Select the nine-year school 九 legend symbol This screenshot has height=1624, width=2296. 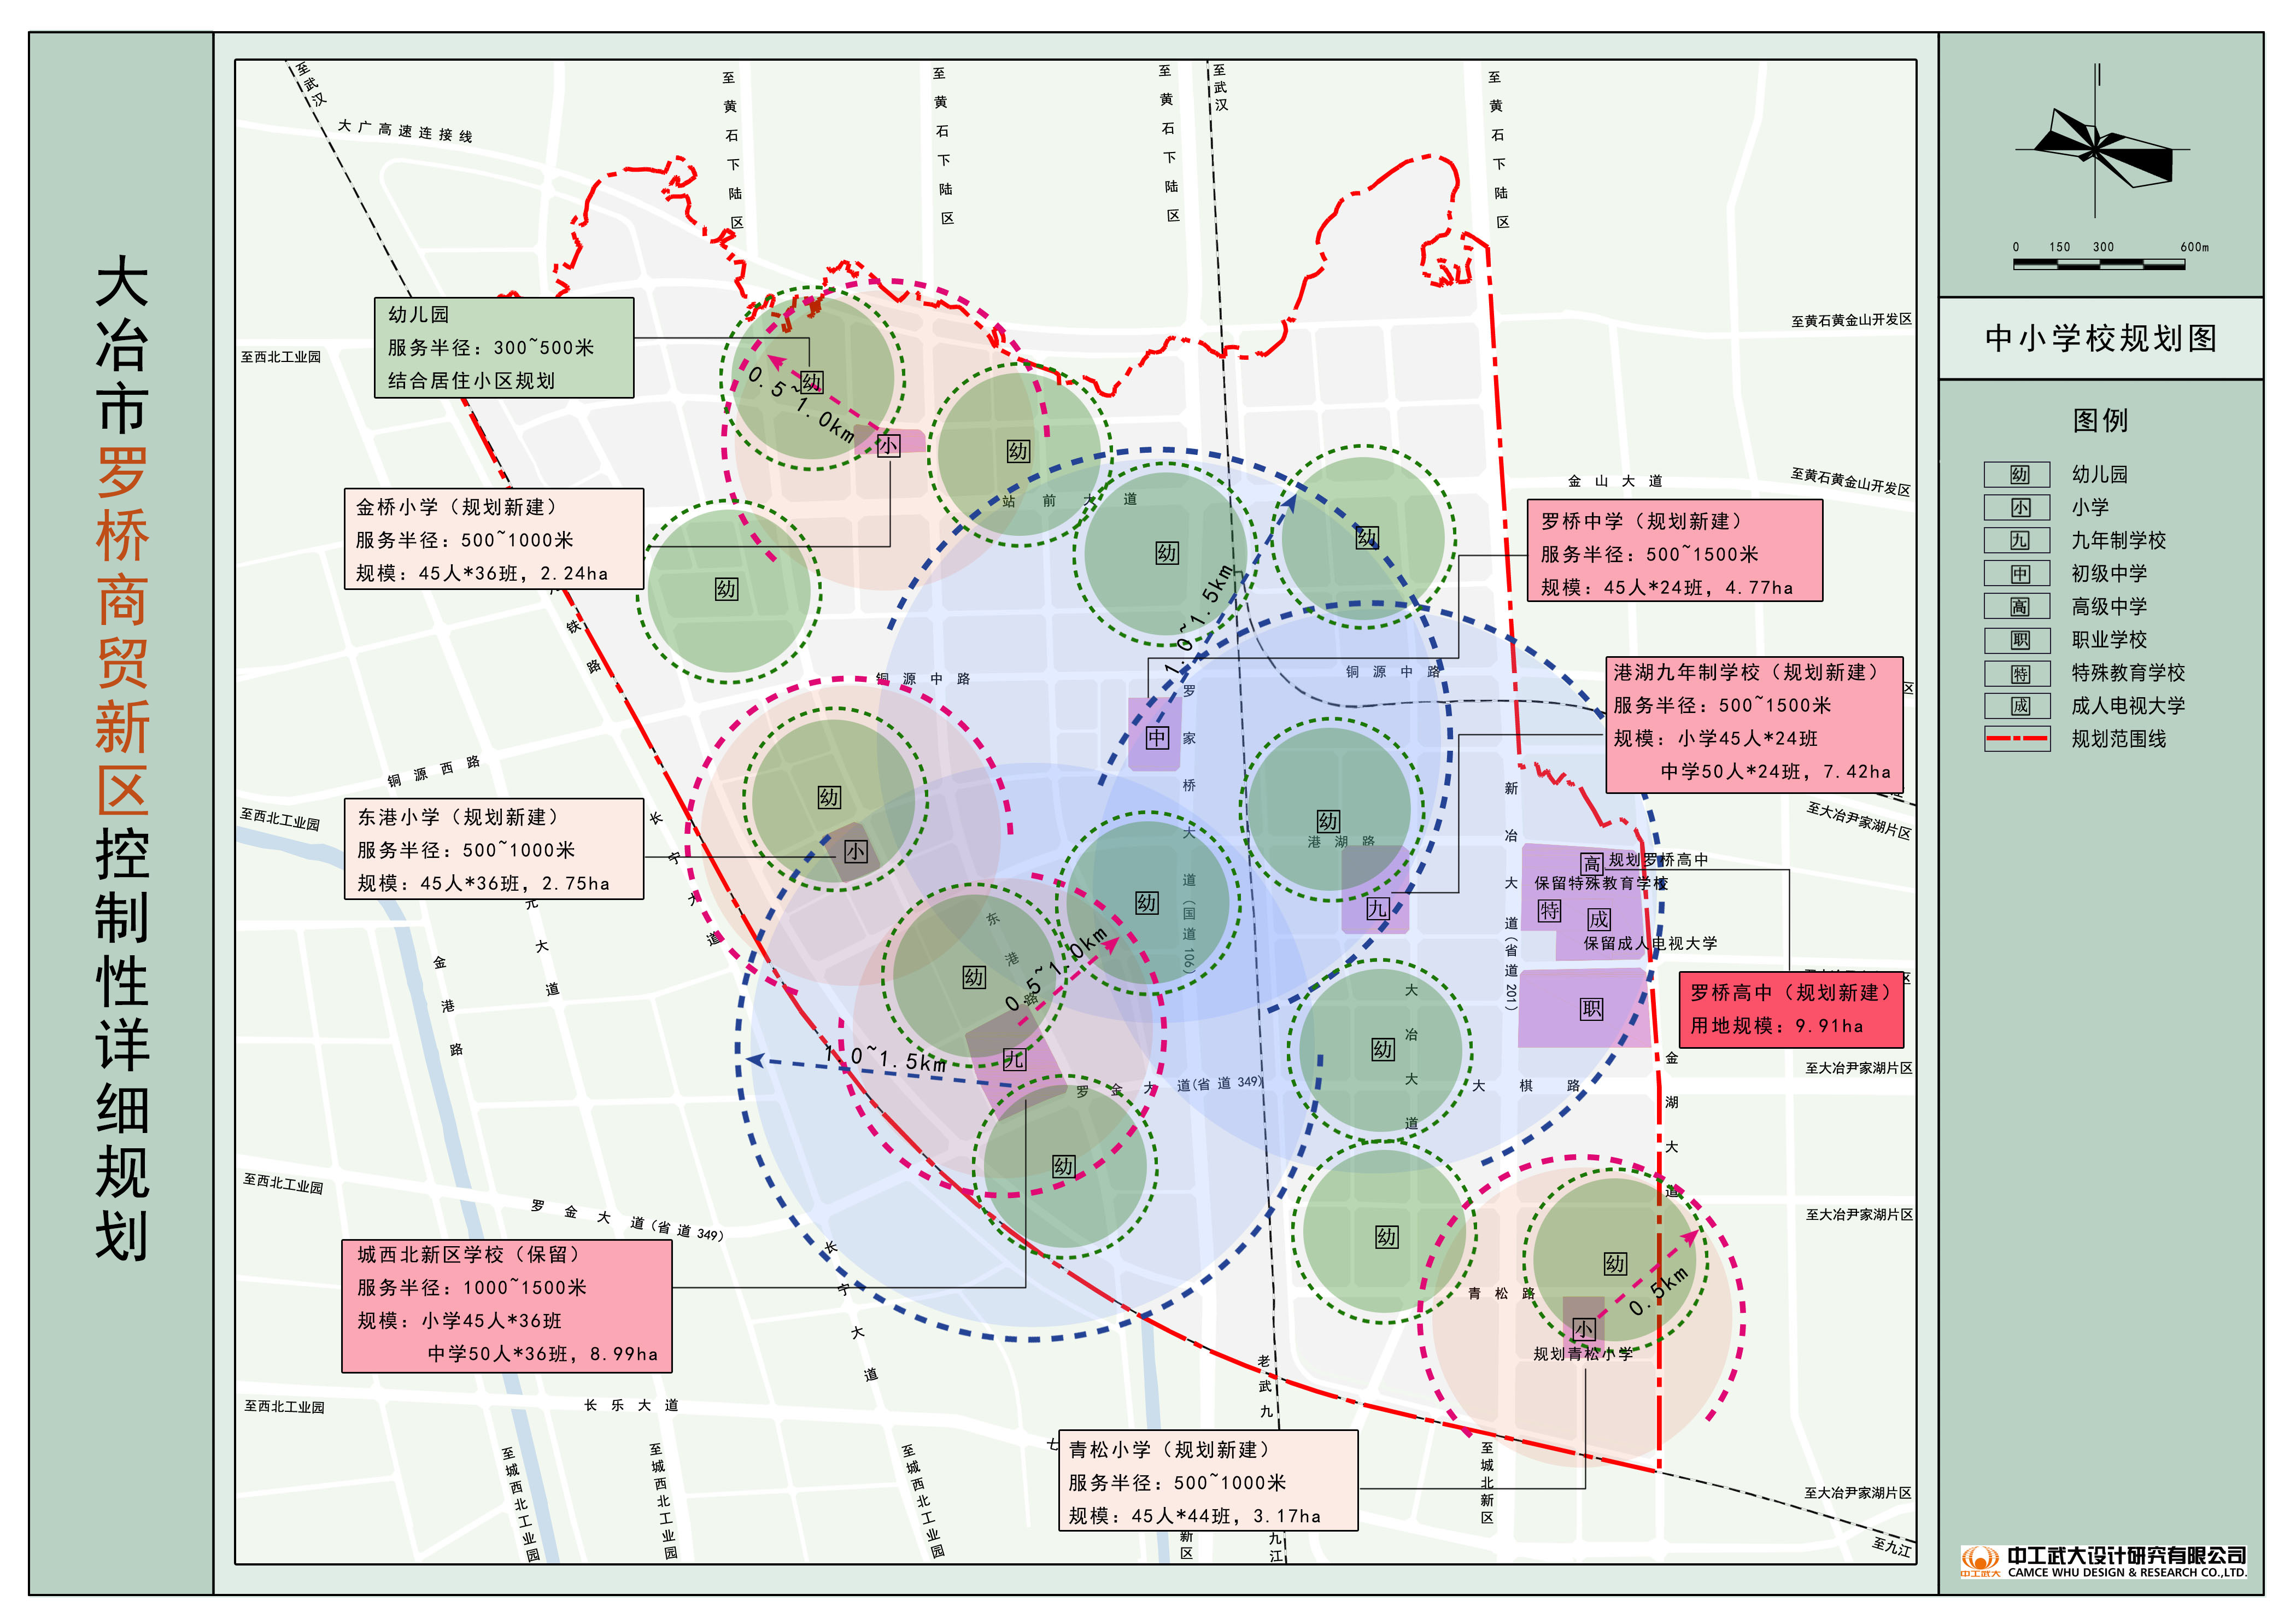[2019, 541]
